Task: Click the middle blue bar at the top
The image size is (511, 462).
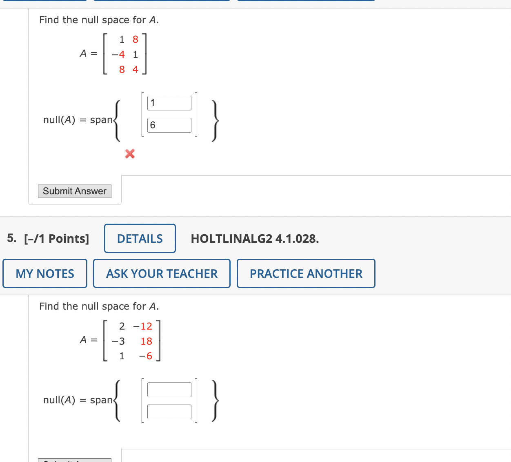Action: pyautogui.click(x=161, y=2)
